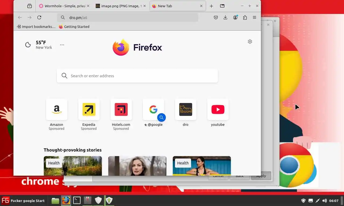The image size is (344, 206).
Task: Open new tab page settings gear
Action: (x=250, y=42)
